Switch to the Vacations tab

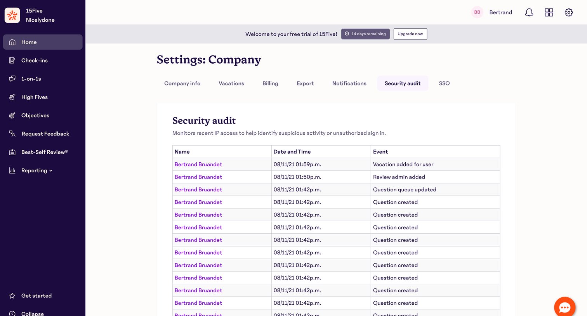[231, 83]
